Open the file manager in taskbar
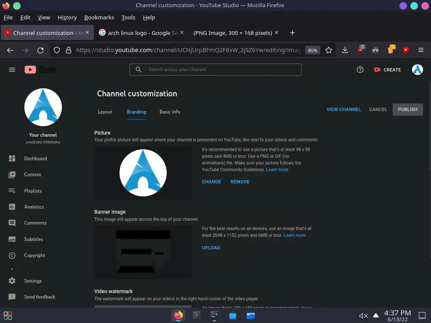 coord(251,315)
